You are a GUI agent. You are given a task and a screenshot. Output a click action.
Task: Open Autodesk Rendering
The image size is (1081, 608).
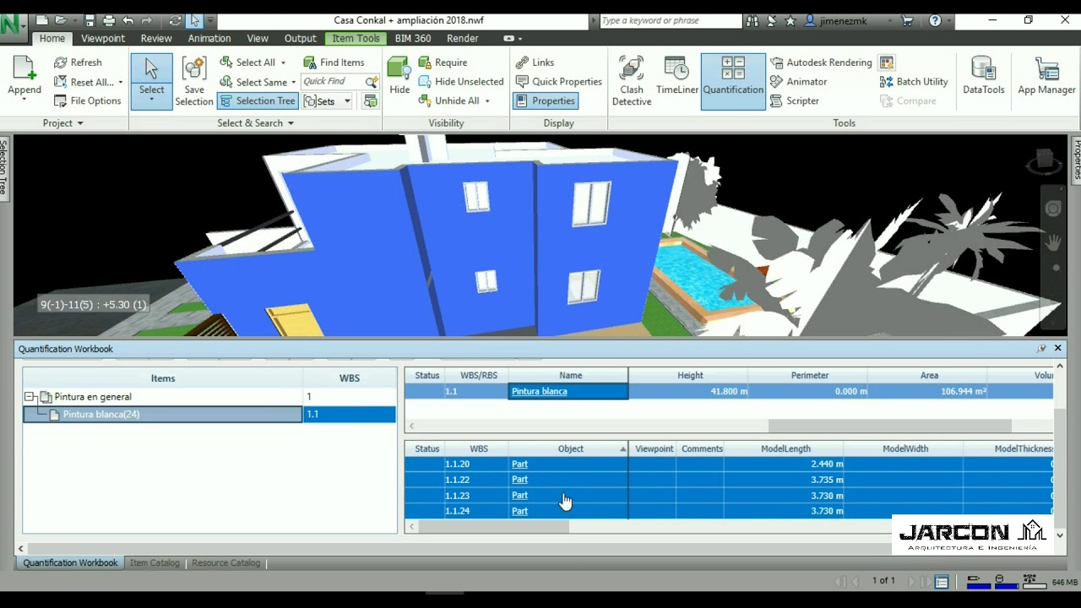click(x=821, y=62)
